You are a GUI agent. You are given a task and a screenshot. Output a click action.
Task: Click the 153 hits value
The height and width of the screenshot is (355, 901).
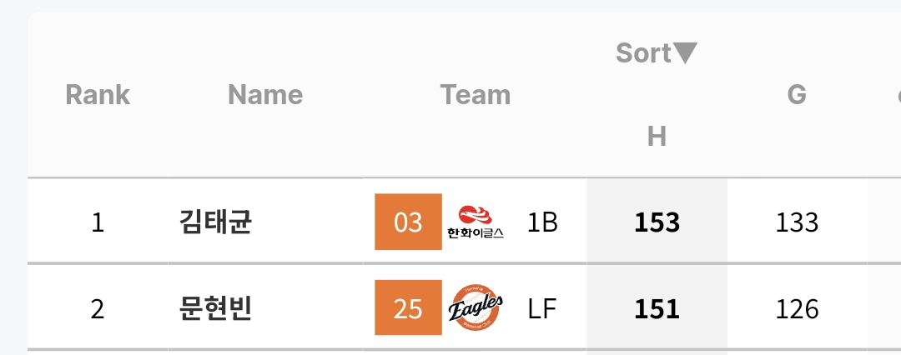click(657, 222)
